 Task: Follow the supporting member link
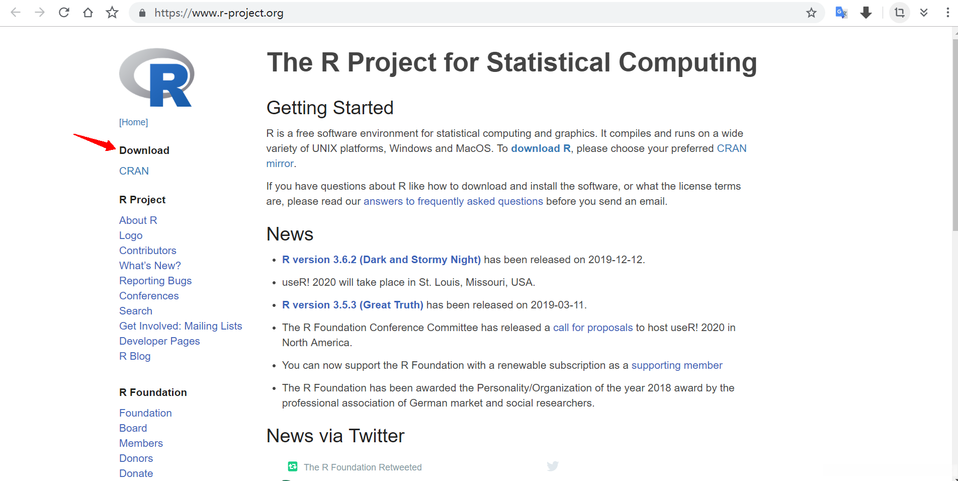point(676,365)
